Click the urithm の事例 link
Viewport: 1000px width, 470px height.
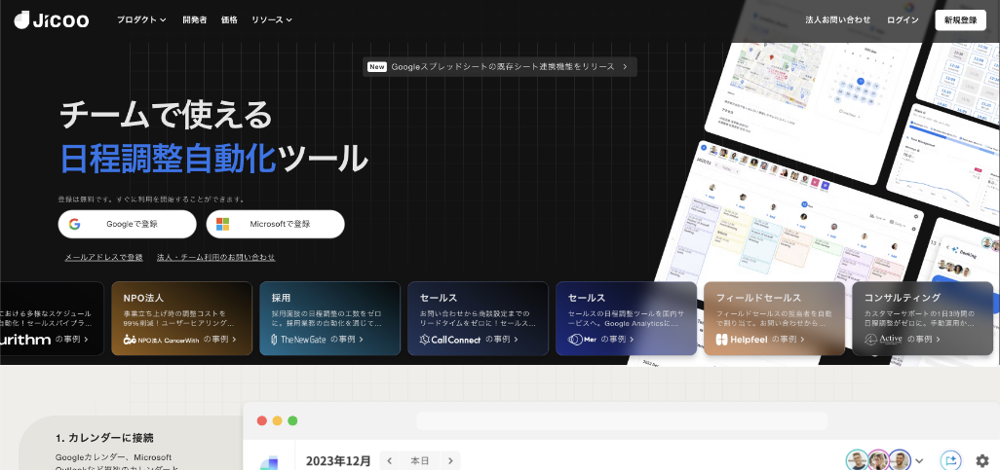[44, 340]
